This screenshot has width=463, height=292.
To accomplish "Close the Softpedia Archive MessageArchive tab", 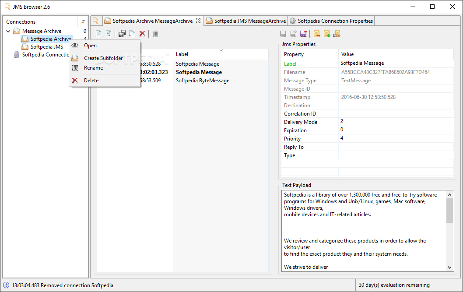I will pos(198,21).
